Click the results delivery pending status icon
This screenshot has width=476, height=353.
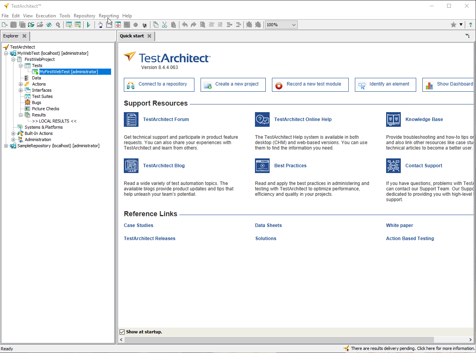(346, 348)
